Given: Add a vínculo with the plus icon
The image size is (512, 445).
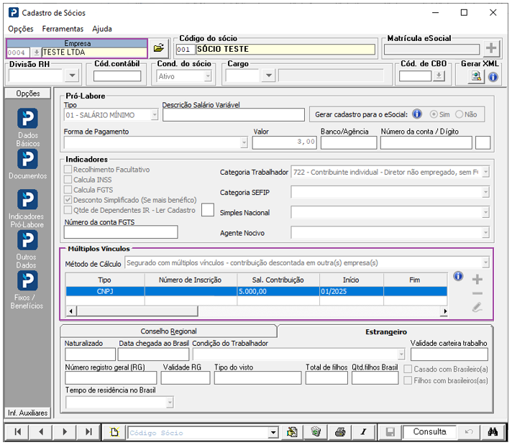Looking at the screenshot, I should pos(477,279).
